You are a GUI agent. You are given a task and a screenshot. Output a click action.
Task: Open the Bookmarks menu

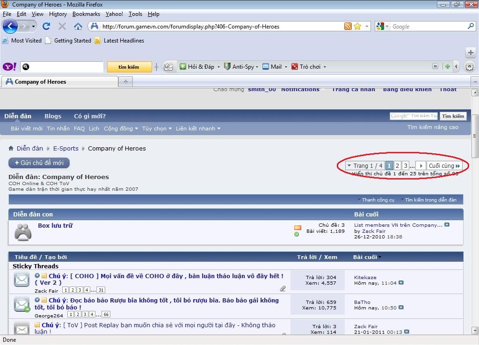pyautogui.click(x=86, y=14)
